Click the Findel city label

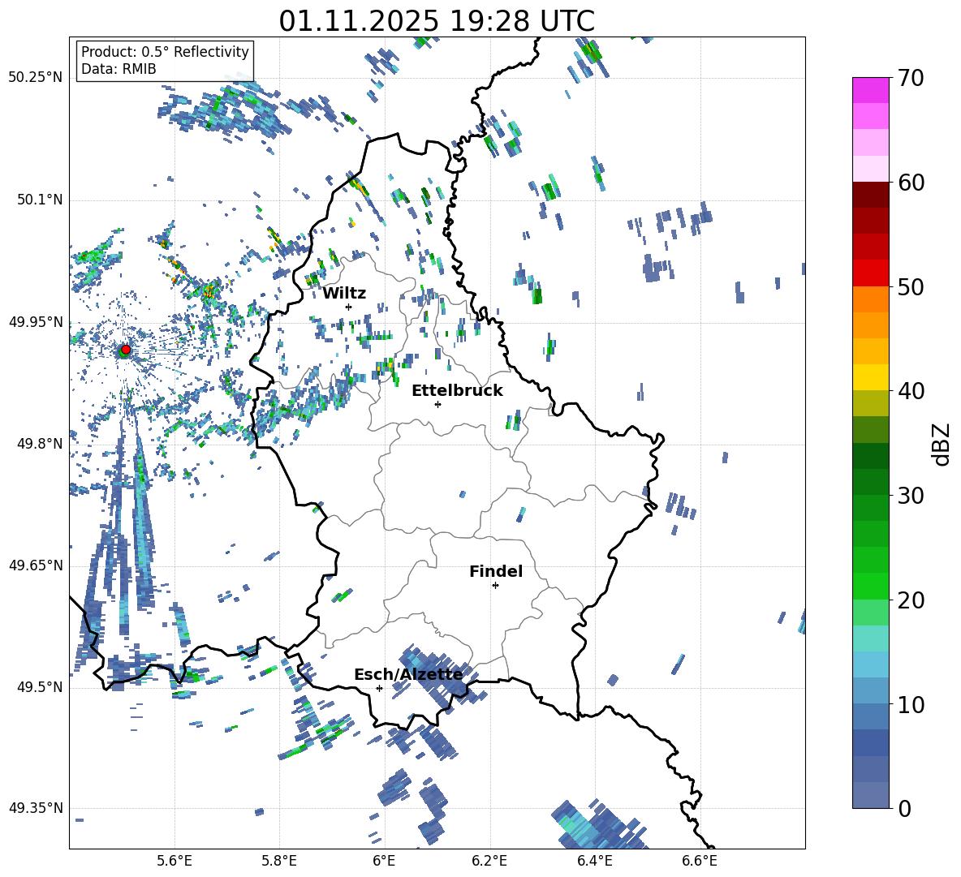[x=496, y=571]
